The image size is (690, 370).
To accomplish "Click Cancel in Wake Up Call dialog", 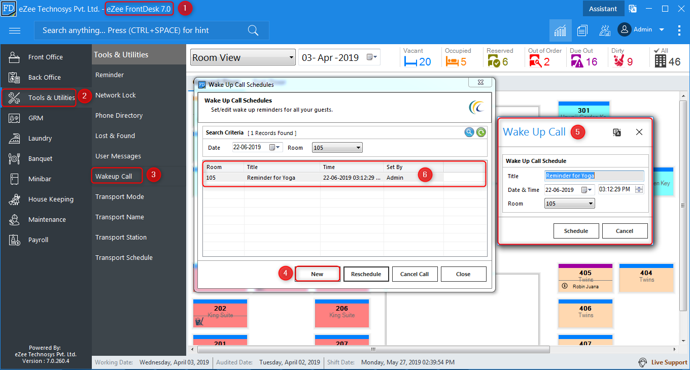I will [625, 231].
